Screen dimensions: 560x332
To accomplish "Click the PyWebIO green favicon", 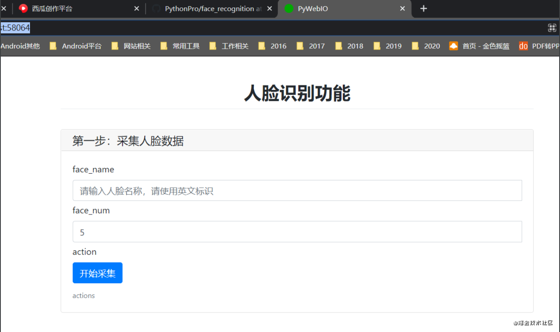I will point(289,9).
